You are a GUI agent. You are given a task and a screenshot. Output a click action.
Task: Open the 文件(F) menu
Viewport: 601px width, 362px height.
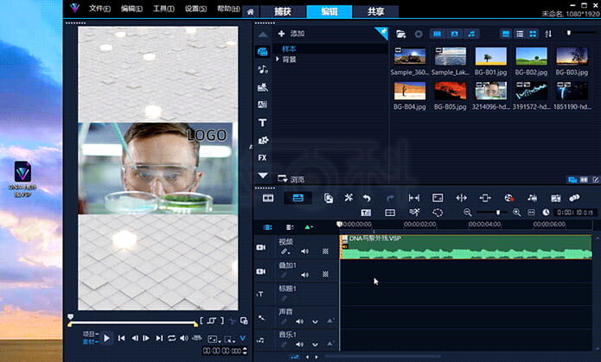(99, 9)
